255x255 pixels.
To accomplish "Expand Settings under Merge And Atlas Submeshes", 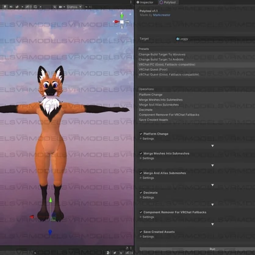I will pyautogui.click(x=147, y=178).
